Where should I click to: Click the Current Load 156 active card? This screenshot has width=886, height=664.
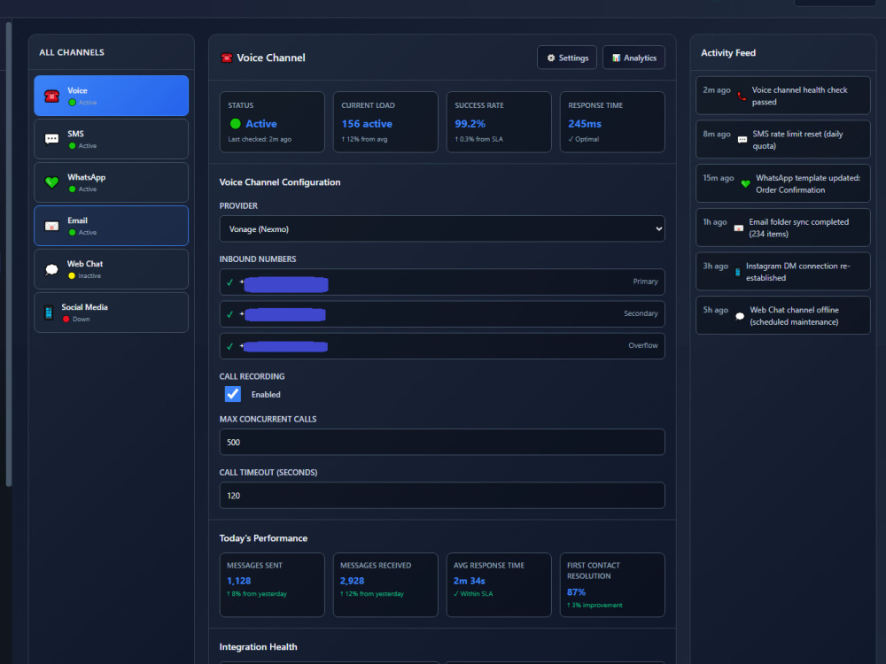[x=385, y=122]
